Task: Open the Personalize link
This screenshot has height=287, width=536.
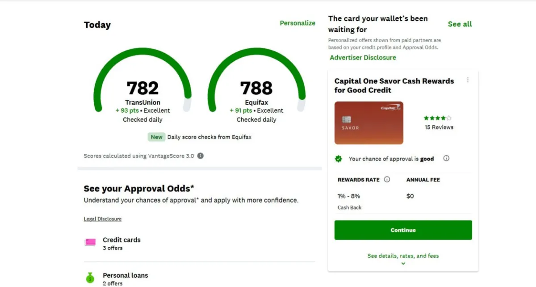Action: pos(297,23)
